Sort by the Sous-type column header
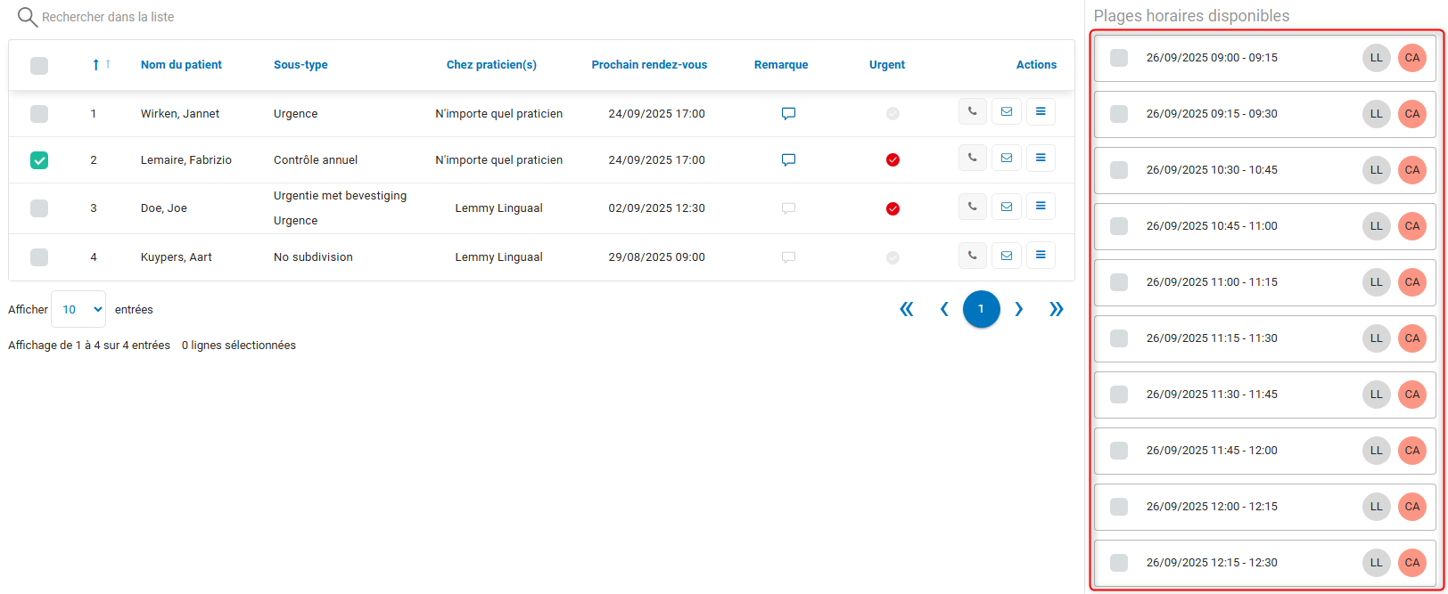 [300, 65]
